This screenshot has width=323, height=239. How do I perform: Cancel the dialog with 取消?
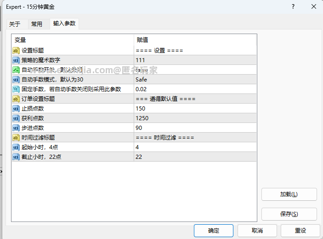[x=257, y=231]
